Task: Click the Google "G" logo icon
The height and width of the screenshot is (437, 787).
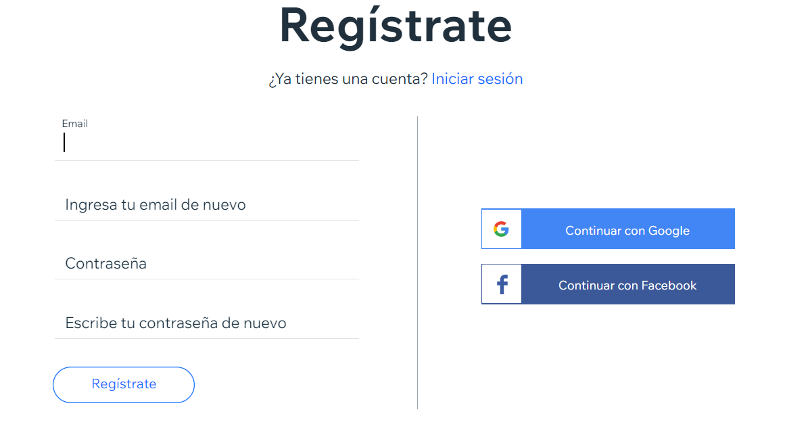Action: point(501,229)
